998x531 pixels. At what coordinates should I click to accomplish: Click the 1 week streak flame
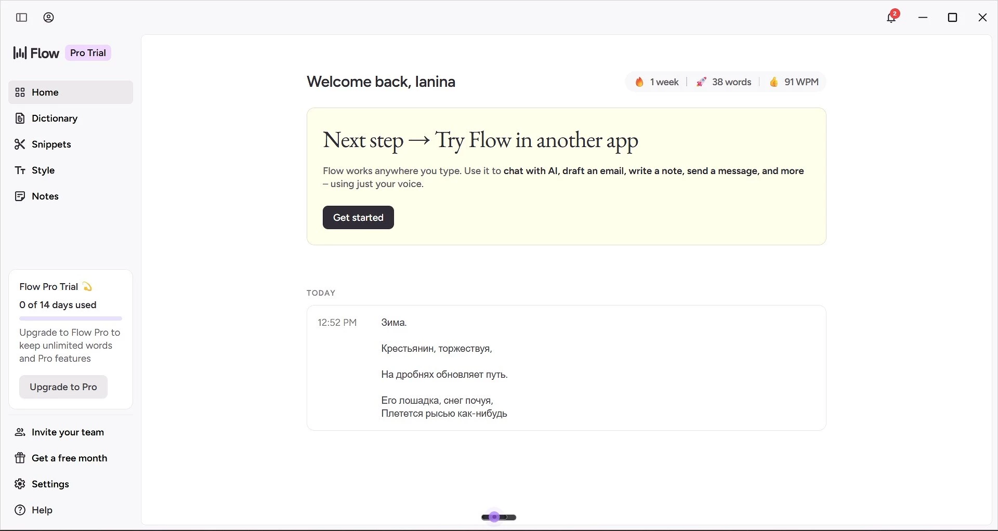[640, 82]
